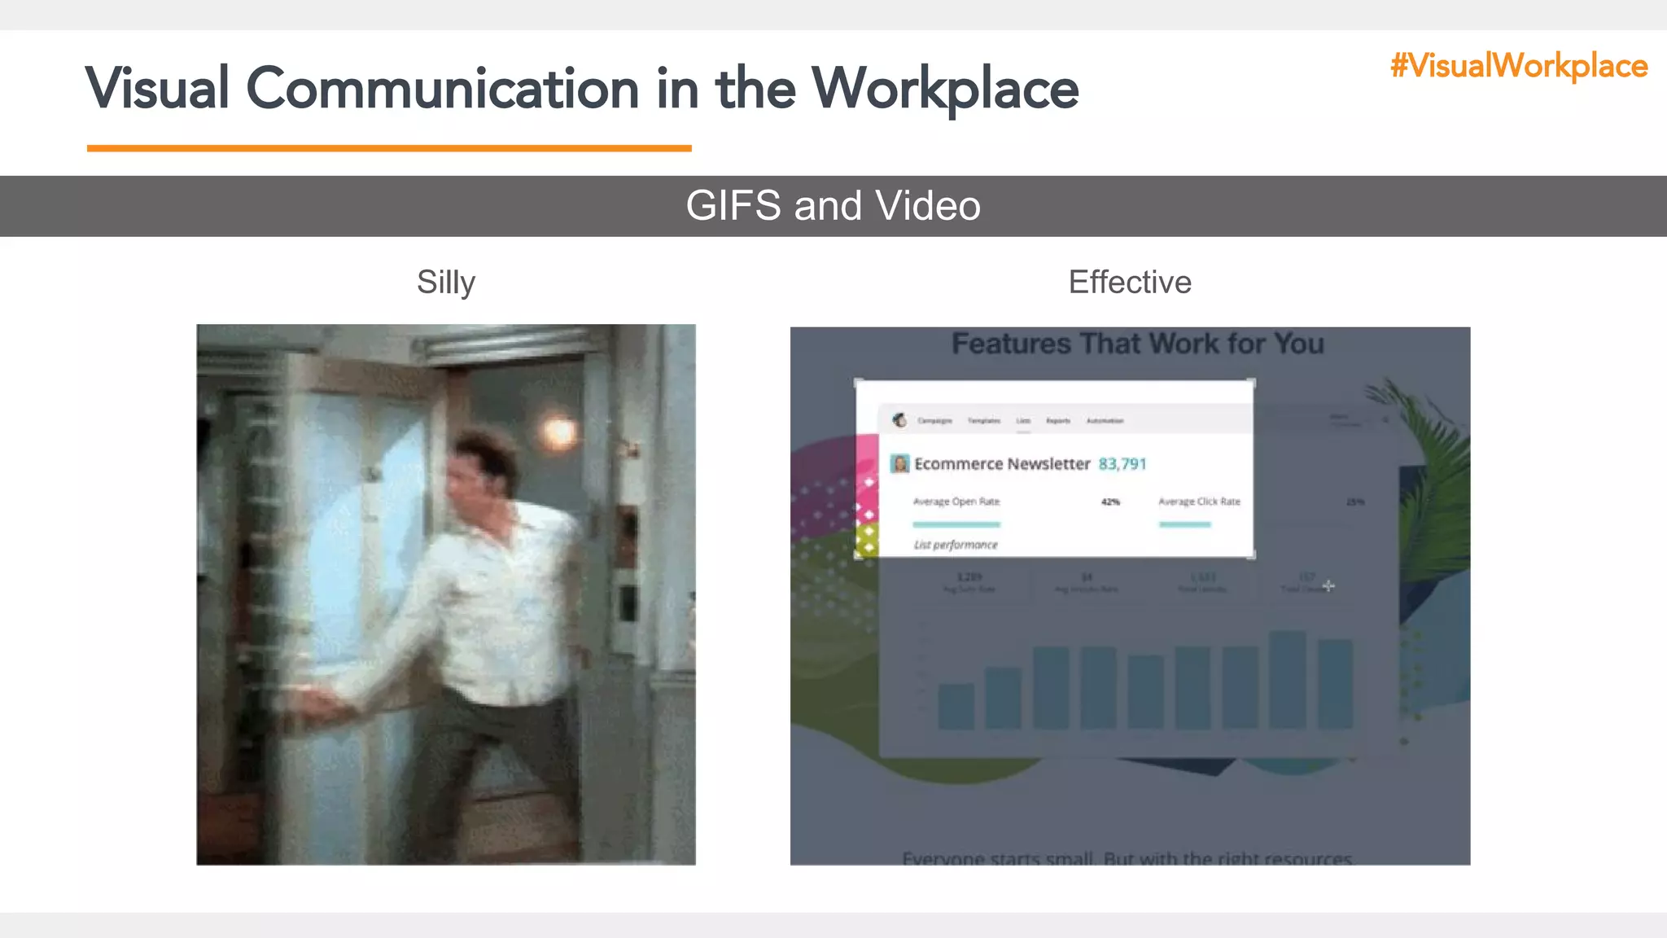
Task: Click the 83,791 subscriber count
Action: 1122,463
